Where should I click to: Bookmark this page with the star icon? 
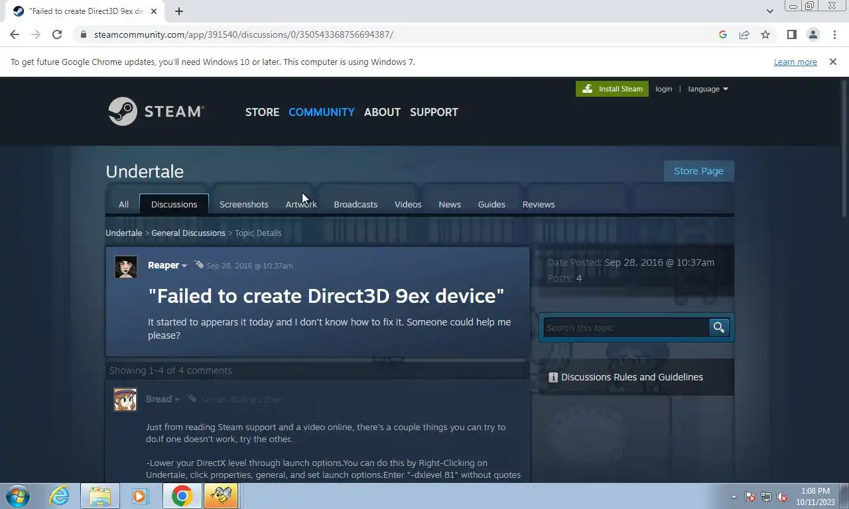pos(765,34)
